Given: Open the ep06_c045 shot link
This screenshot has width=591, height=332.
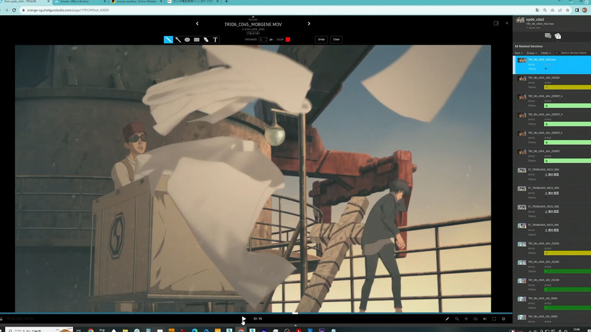Looking at the screenshot, I should coord(535,19).
